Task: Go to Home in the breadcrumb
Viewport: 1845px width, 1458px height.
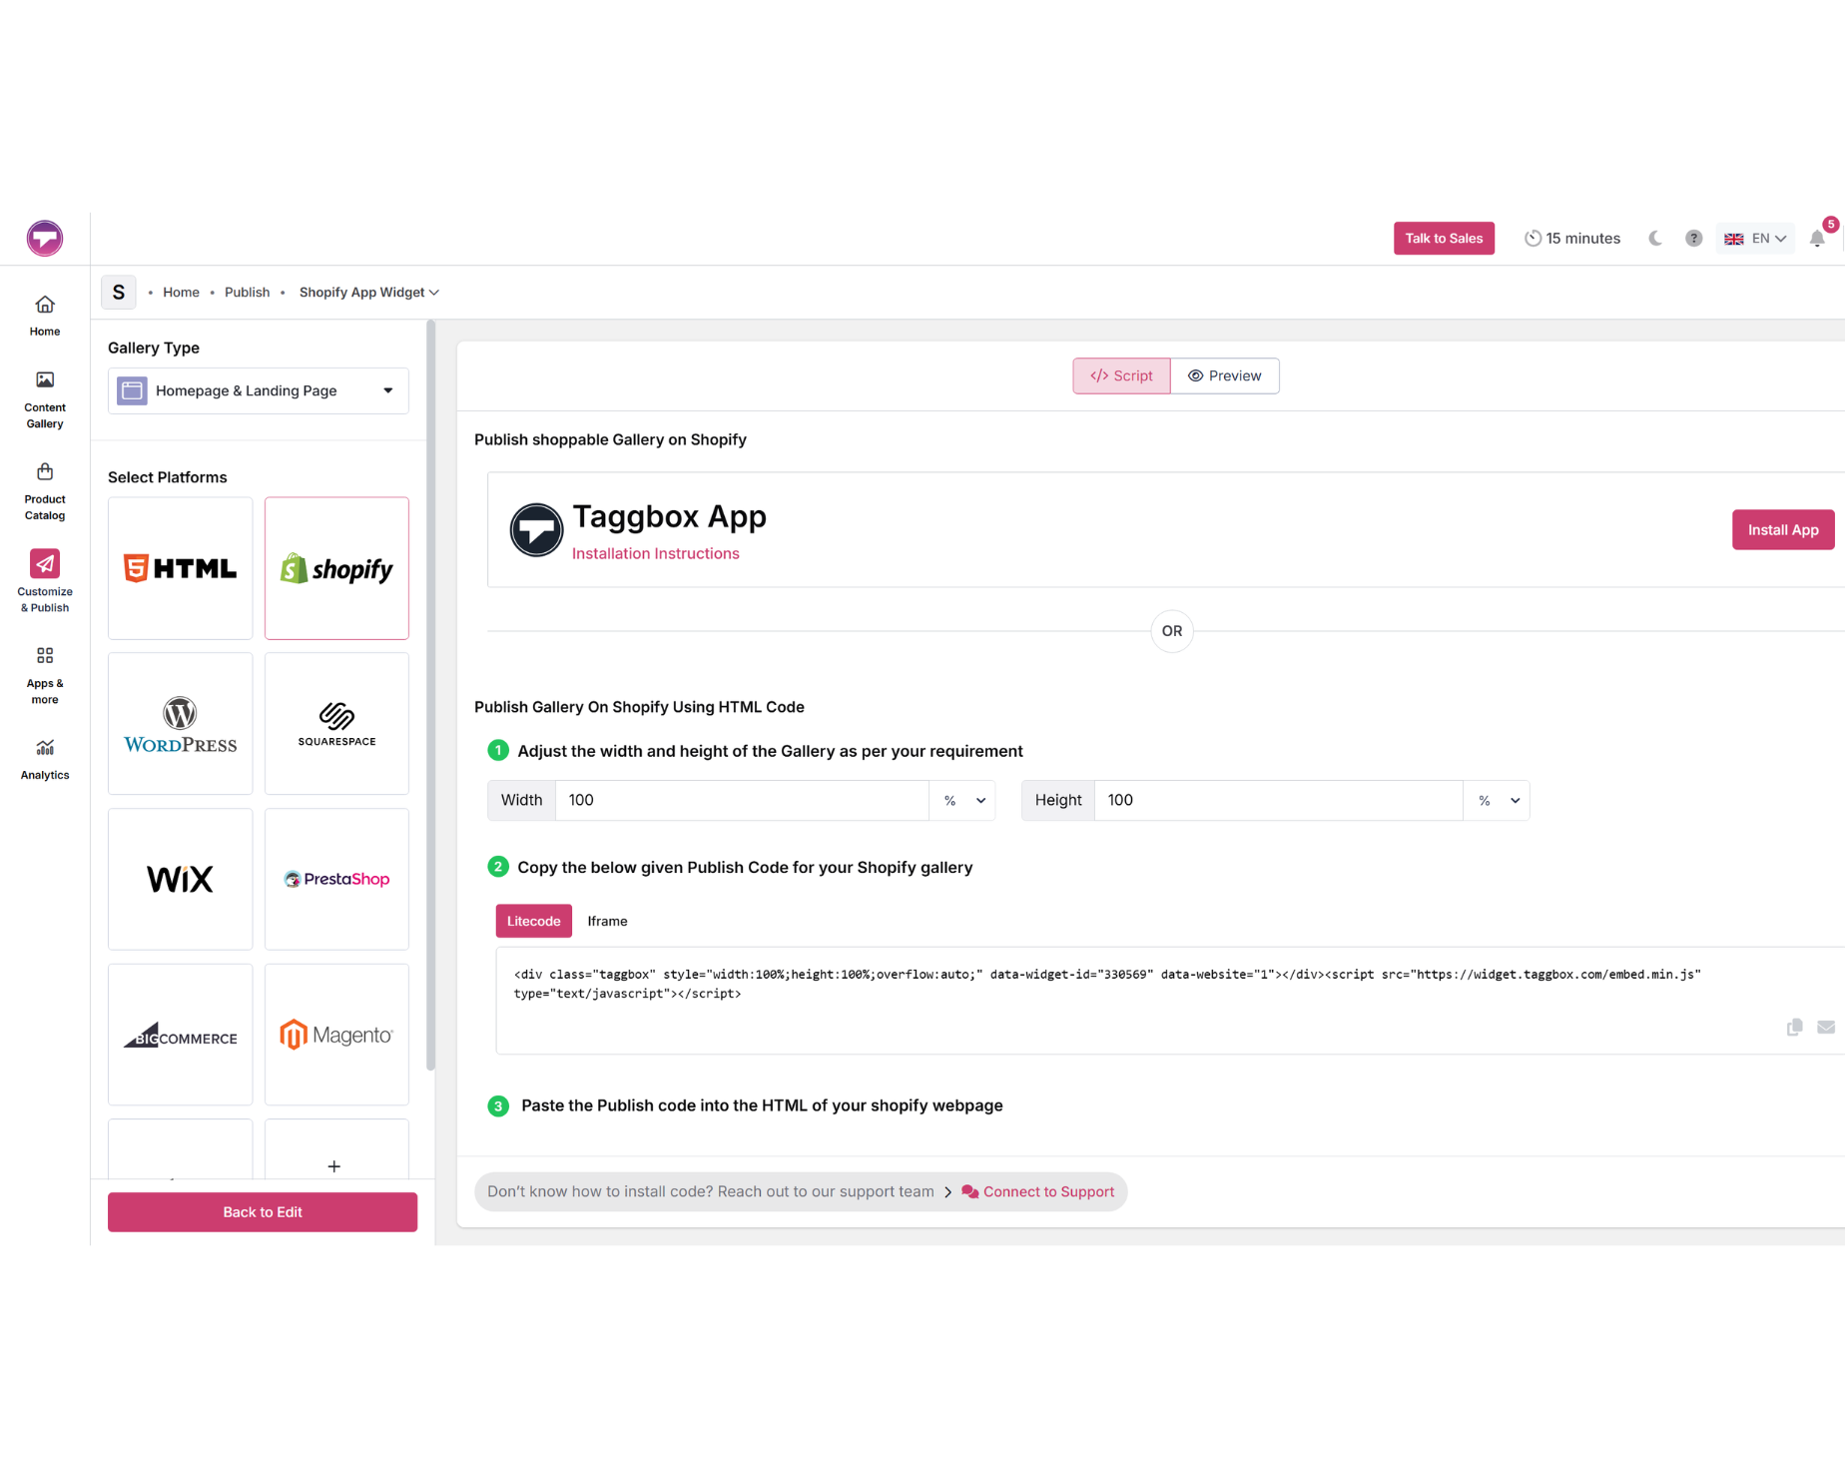Action: coord(181,292)
